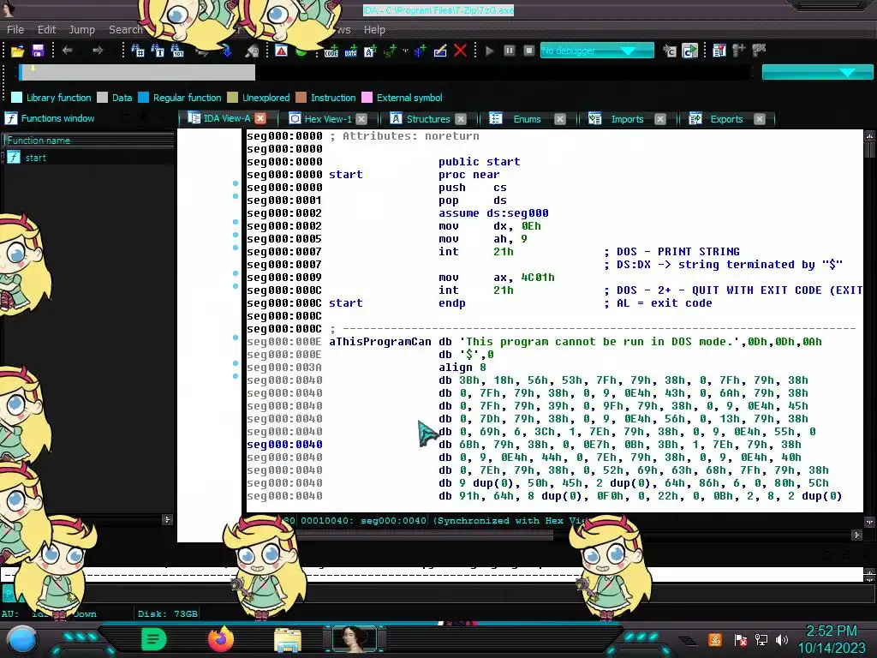The width and height of the screenshot is (877, 658).
Task: Open the Jump menu
Action: (81, 30)
